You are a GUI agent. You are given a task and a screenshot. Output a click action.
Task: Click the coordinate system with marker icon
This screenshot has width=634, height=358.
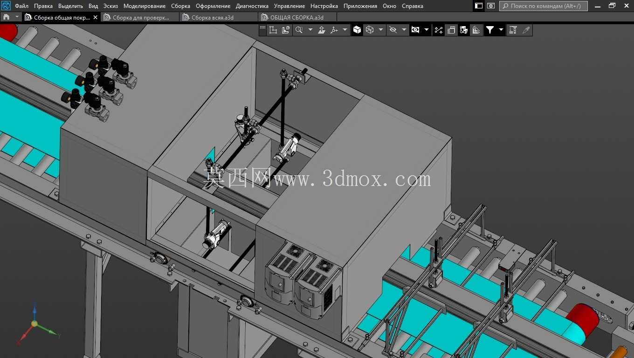(285, 30)
